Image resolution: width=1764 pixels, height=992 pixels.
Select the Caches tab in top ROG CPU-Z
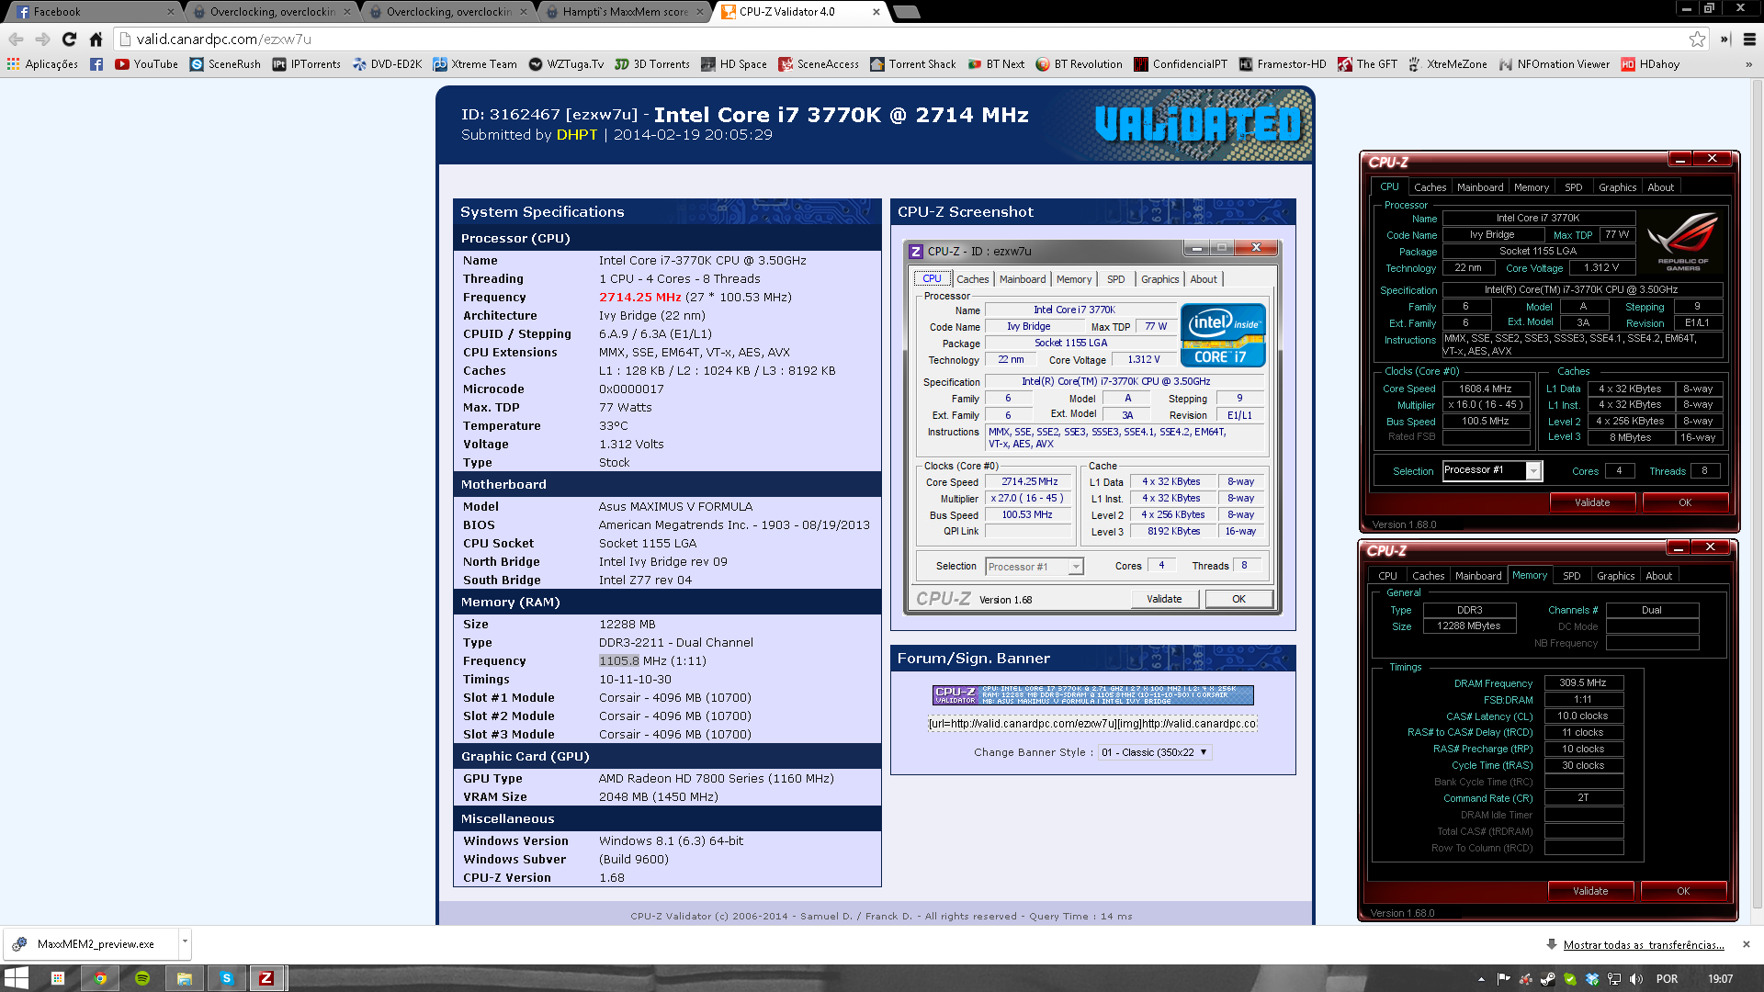point(1430,187)
